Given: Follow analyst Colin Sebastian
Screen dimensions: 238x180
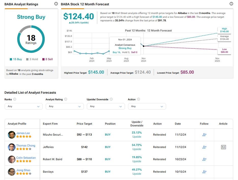Looking at the screenshot, I should click(x=204, y=159).
